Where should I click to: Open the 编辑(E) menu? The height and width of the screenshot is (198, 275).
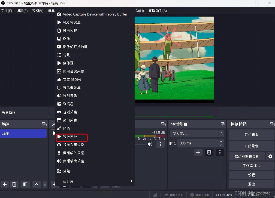pyautogui.click(x=22, y=11)
